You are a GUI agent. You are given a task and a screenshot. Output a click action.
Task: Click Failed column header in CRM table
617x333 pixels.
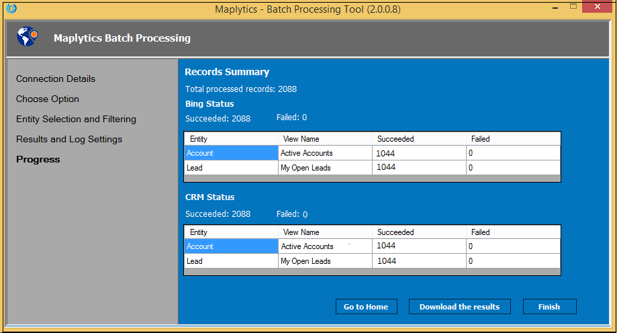(513, 232)
